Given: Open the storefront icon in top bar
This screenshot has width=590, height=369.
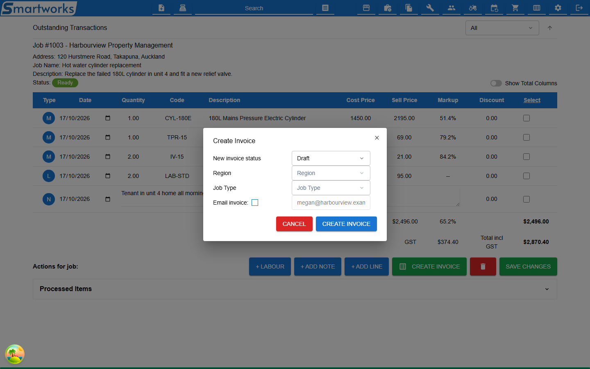Looking at the screenshot, I should pyautogui.click(x=366, y=8).
